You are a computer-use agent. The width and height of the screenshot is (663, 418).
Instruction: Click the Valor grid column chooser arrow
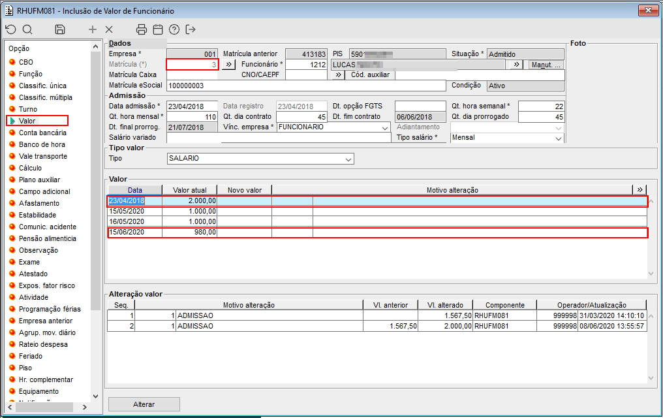pos(640,189)
